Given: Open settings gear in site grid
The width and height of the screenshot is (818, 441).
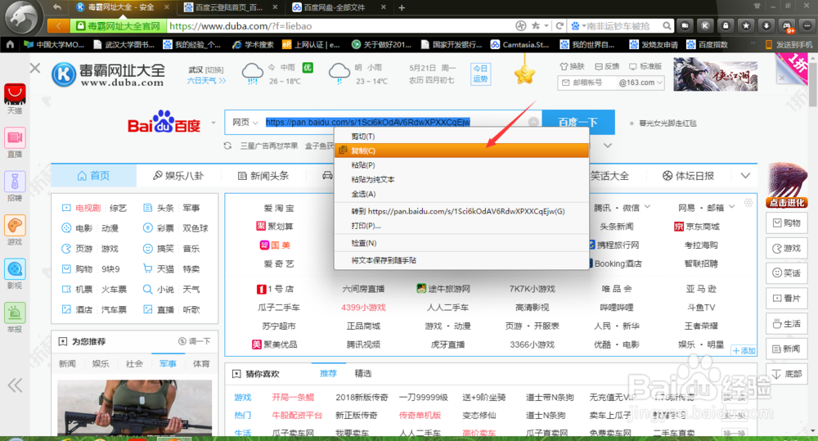Looking at the screenshot, I should (x=748, y=202).
